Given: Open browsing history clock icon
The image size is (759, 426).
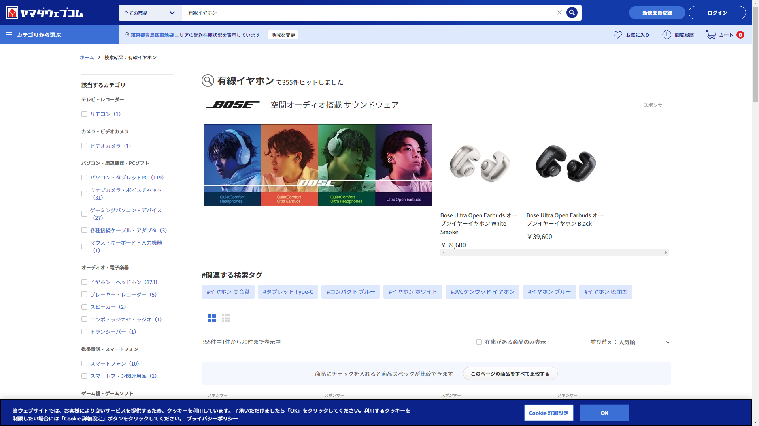Looking at the screenshot, I should coord(666,35).
